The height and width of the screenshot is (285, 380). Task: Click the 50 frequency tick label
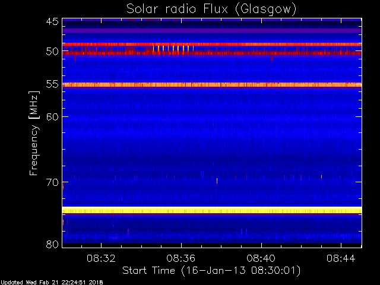pyautogui.click(x=52, y=52)
